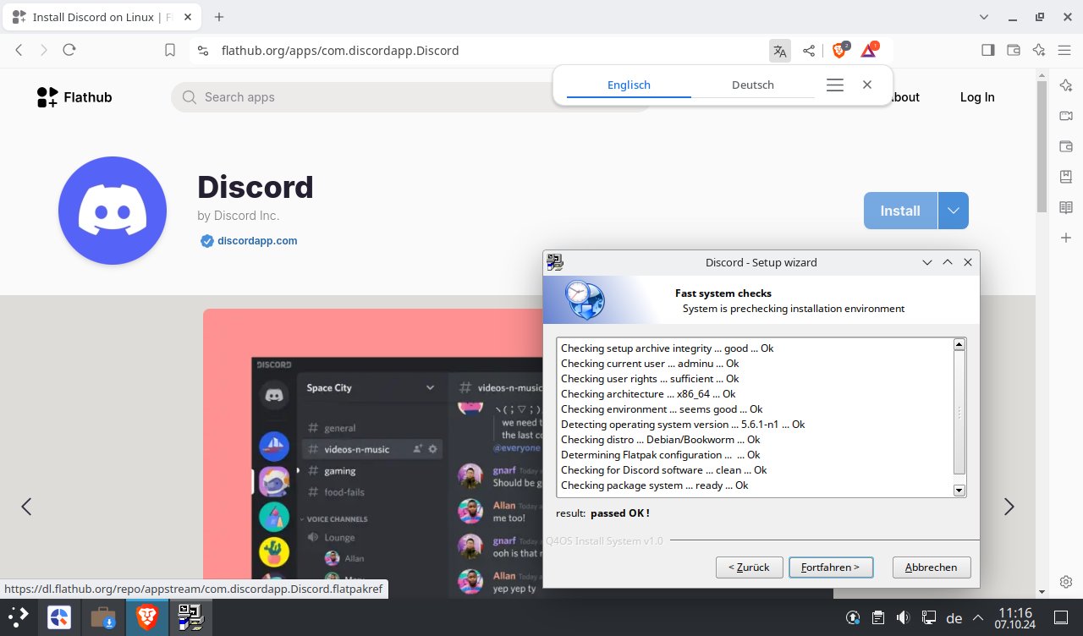The height and width of the screenshot is (636, 1083).
Task: Open reading list icon in sidebar
Action: 1066,207
